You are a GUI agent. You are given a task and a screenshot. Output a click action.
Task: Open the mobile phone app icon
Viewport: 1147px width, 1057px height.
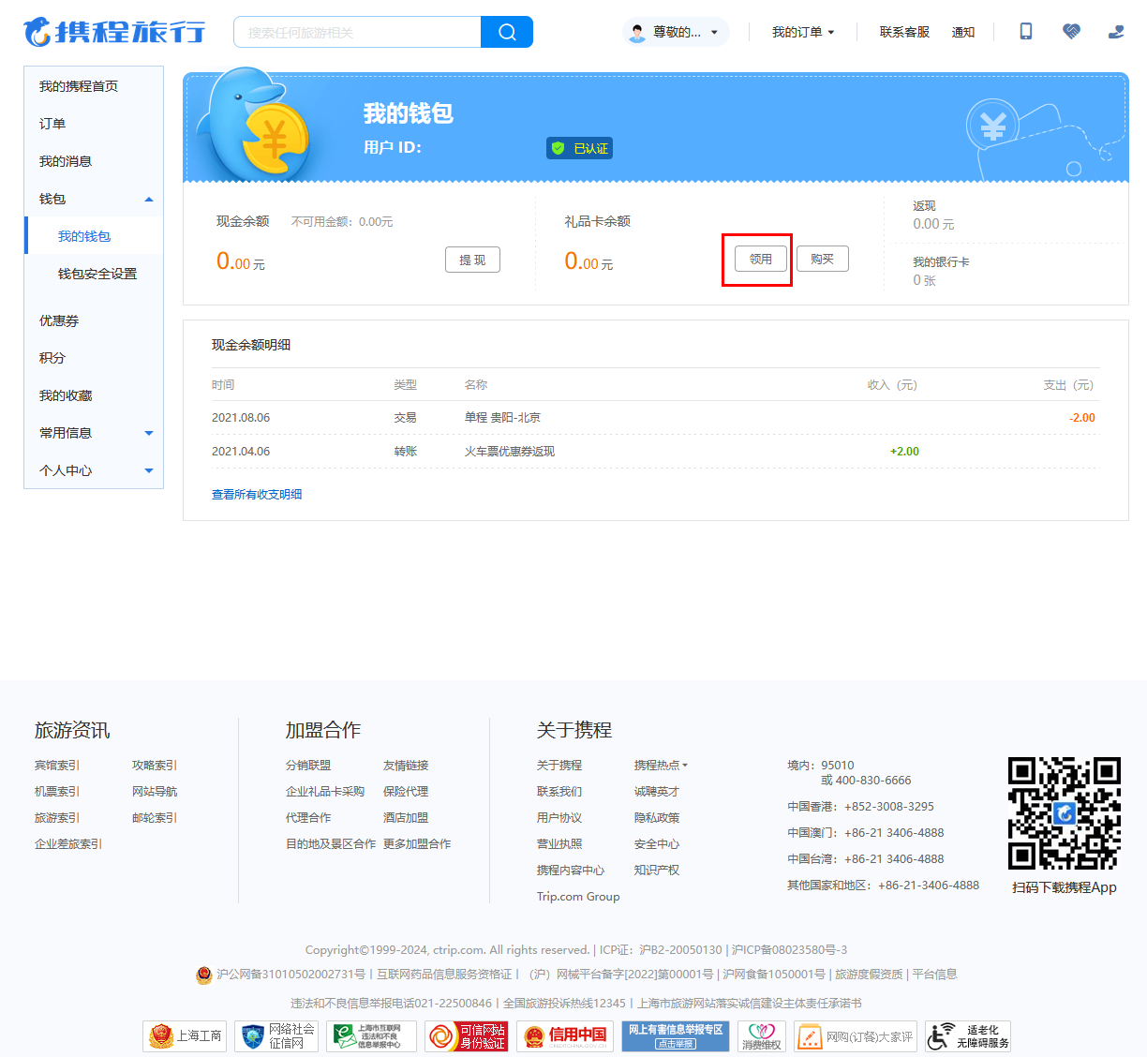coord(1026,32)
